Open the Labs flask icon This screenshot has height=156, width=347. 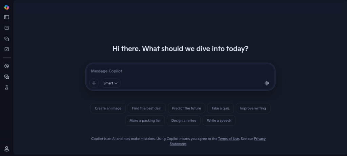coord(7,87)
